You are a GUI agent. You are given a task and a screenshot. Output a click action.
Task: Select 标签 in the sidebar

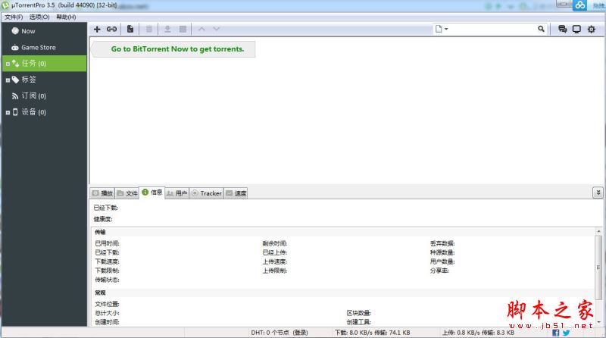tap(45, 80)
